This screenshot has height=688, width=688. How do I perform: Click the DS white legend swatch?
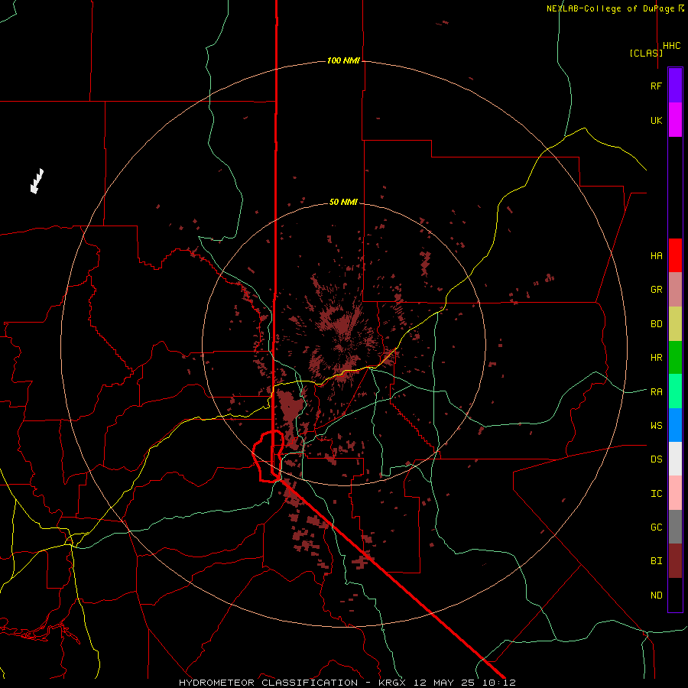coord(675,459)
